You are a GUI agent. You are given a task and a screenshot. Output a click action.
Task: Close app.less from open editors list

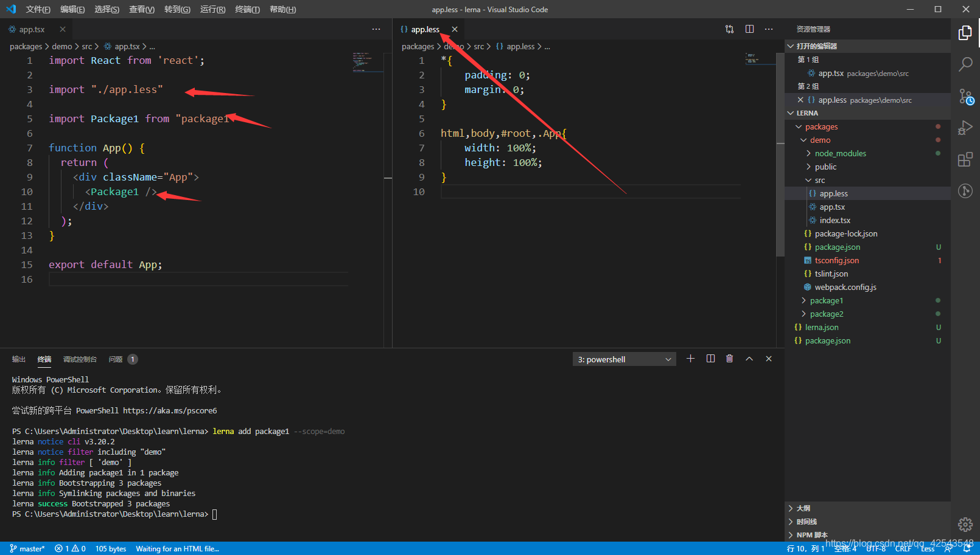coord(800,100)
